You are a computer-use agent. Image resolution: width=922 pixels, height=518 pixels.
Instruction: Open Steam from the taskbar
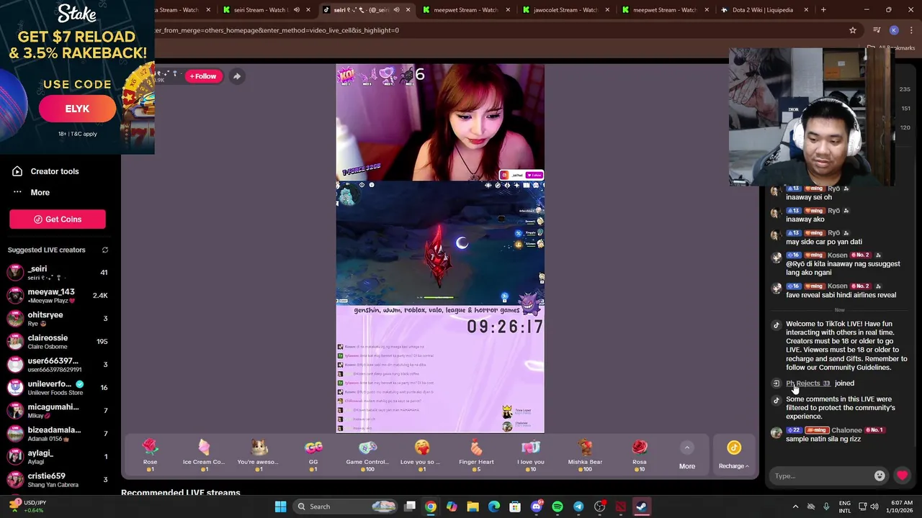pyautogui.click(x=641, y=506)
